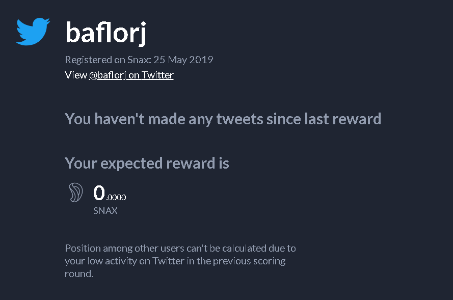Image resolution: width=453 pixels, height=300 pixels.
Task: Click the 'since last reward' phrase
Action: 324,119
